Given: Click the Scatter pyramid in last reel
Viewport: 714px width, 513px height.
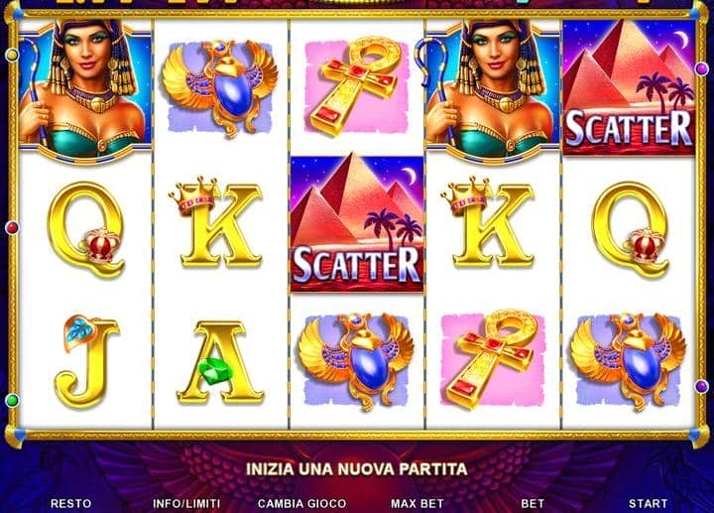Looking at the screenshot, I should 630,87.
